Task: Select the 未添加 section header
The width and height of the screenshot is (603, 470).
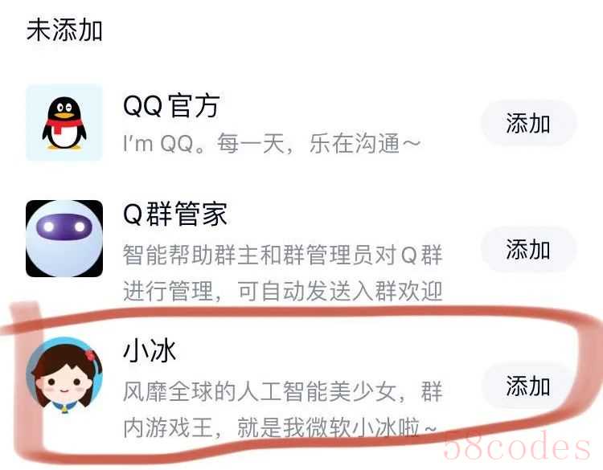Action: (x=64, y=30)
